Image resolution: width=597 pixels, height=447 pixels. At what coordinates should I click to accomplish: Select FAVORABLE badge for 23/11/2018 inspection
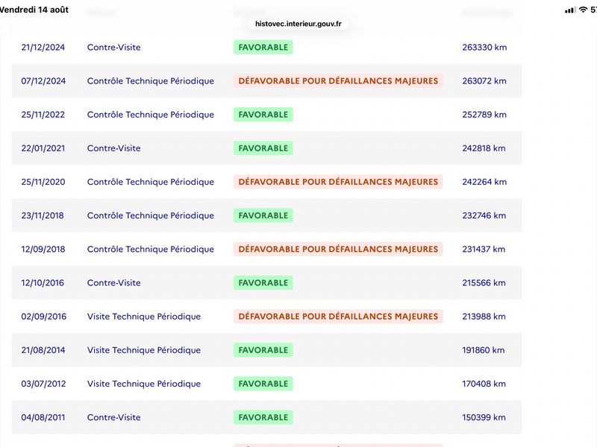[x=263, y=215]
